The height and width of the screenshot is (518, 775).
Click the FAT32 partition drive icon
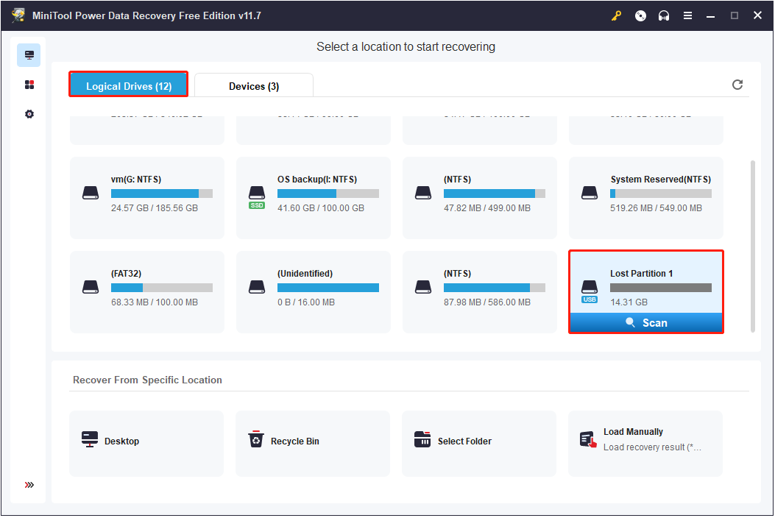(x=91, y=287)
